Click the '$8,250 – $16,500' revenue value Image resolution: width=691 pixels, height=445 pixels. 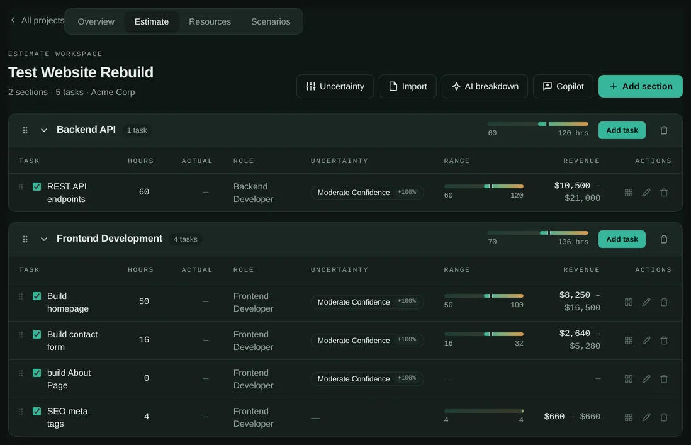point(580,301)
